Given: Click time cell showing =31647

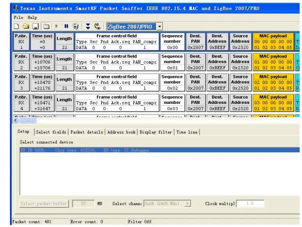Looking at the screenshot, I should coord(42,103).
